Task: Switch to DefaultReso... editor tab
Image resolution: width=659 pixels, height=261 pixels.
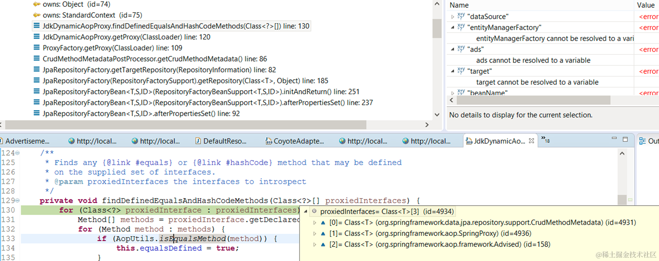Action: 221,141
